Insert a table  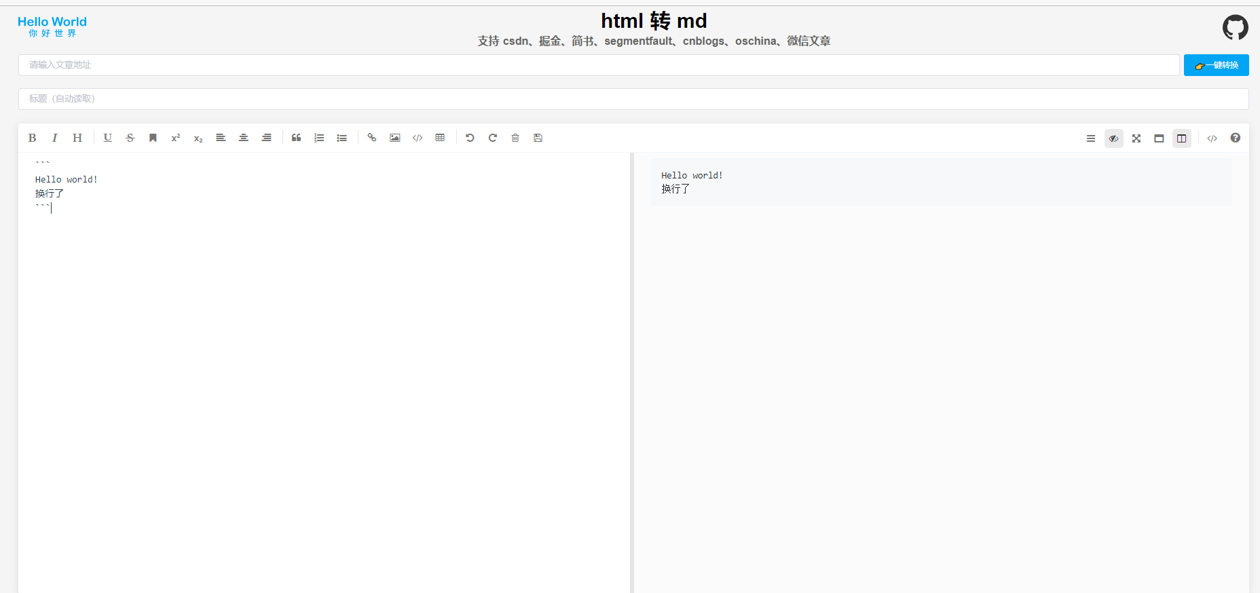(x=440, y=138)
